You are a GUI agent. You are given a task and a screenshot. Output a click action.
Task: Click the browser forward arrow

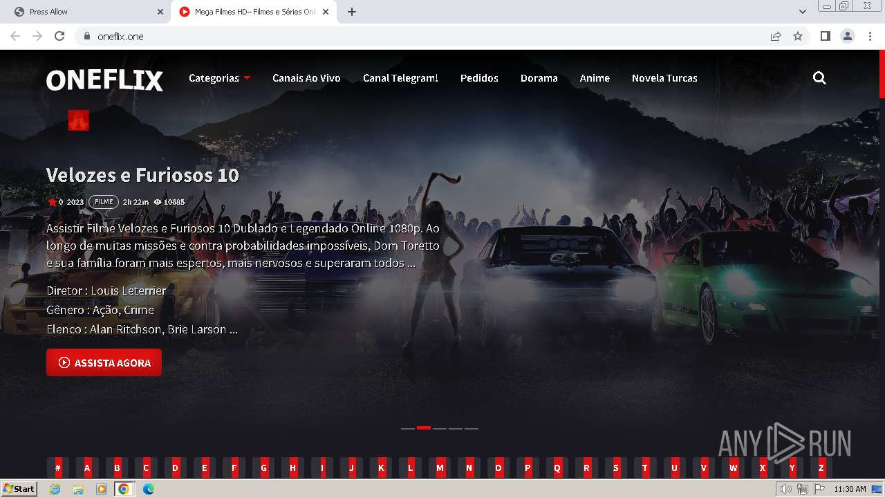(37, 36)
